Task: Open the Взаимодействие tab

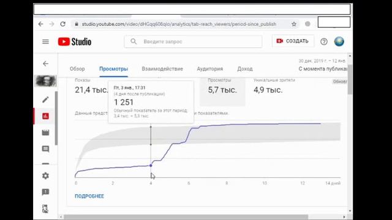Action: point(162,69)
